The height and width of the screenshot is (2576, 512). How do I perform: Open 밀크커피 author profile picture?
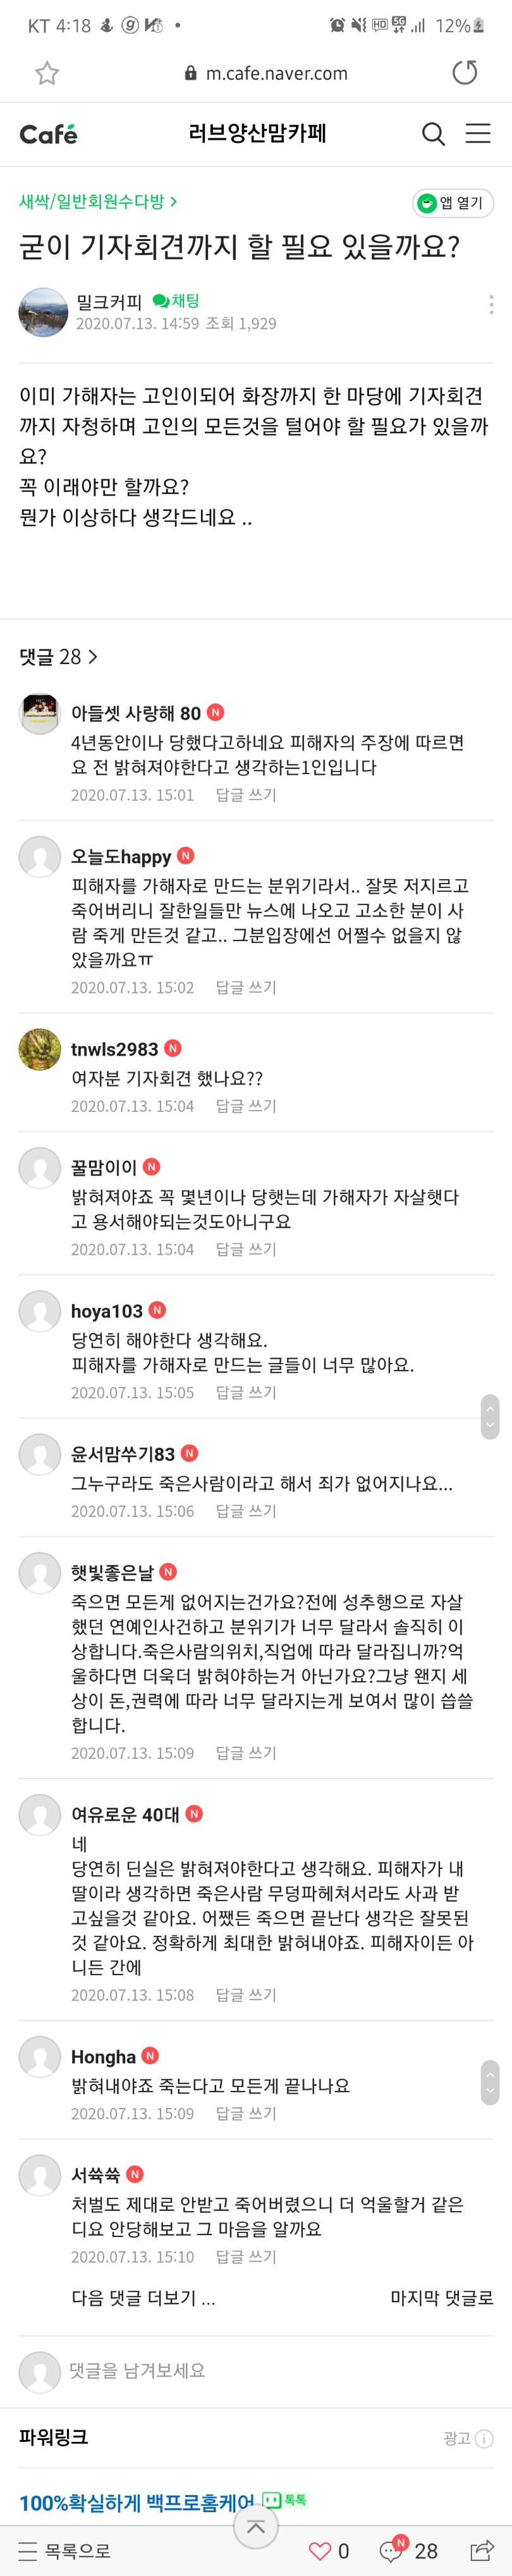[x=43, y=312]
